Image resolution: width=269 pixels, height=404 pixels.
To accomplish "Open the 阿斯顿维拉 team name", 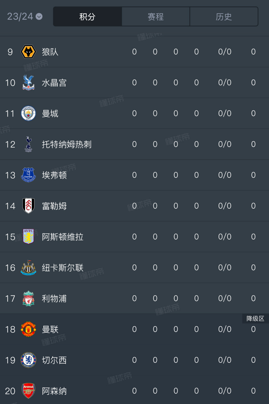I will [x=62, y=237].
